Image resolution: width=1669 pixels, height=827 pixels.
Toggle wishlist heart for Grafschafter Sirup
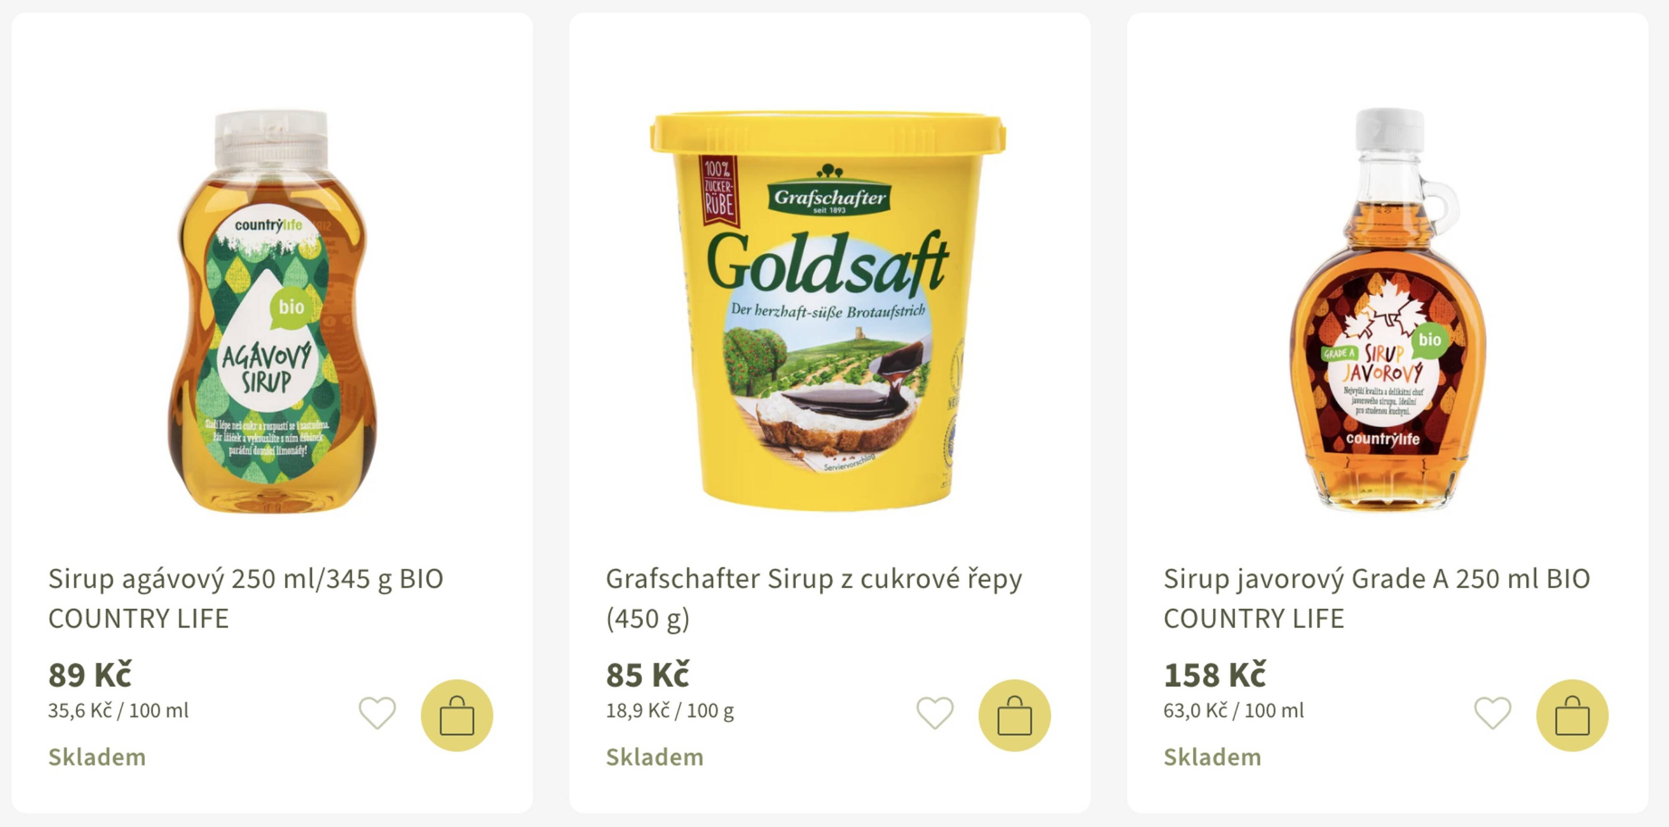(x=935, y=713)
